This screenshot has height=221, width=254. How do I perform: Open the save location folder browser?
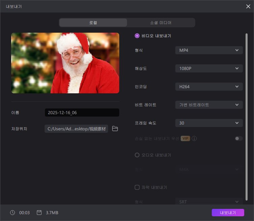pyautogui.click(x=115, y=129)
